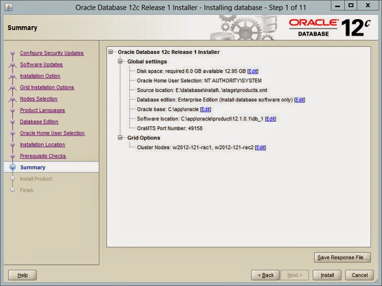Viewport: 382px width, 286px height.
Task: Cancel the installer
Action: point(360,275)
